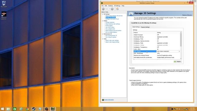
Task: Click the Notepad icon on taskbar
Action: [40, 109]
